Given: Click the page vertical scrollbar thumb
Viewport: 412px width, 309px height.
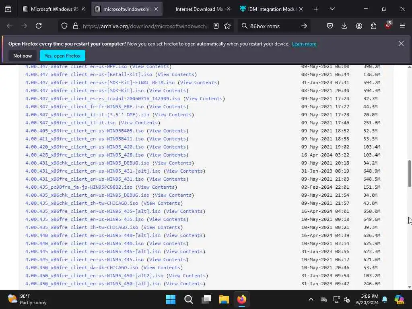Looking at the screenshot, I should [409, 173].
